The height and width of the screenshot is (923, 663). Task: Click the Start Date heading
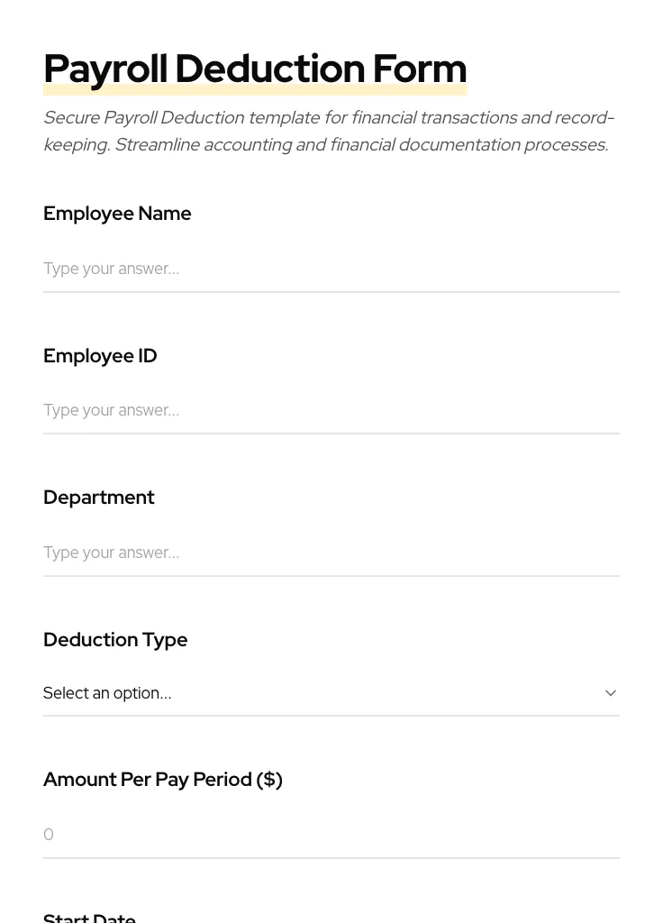click(x=89, y=916)
